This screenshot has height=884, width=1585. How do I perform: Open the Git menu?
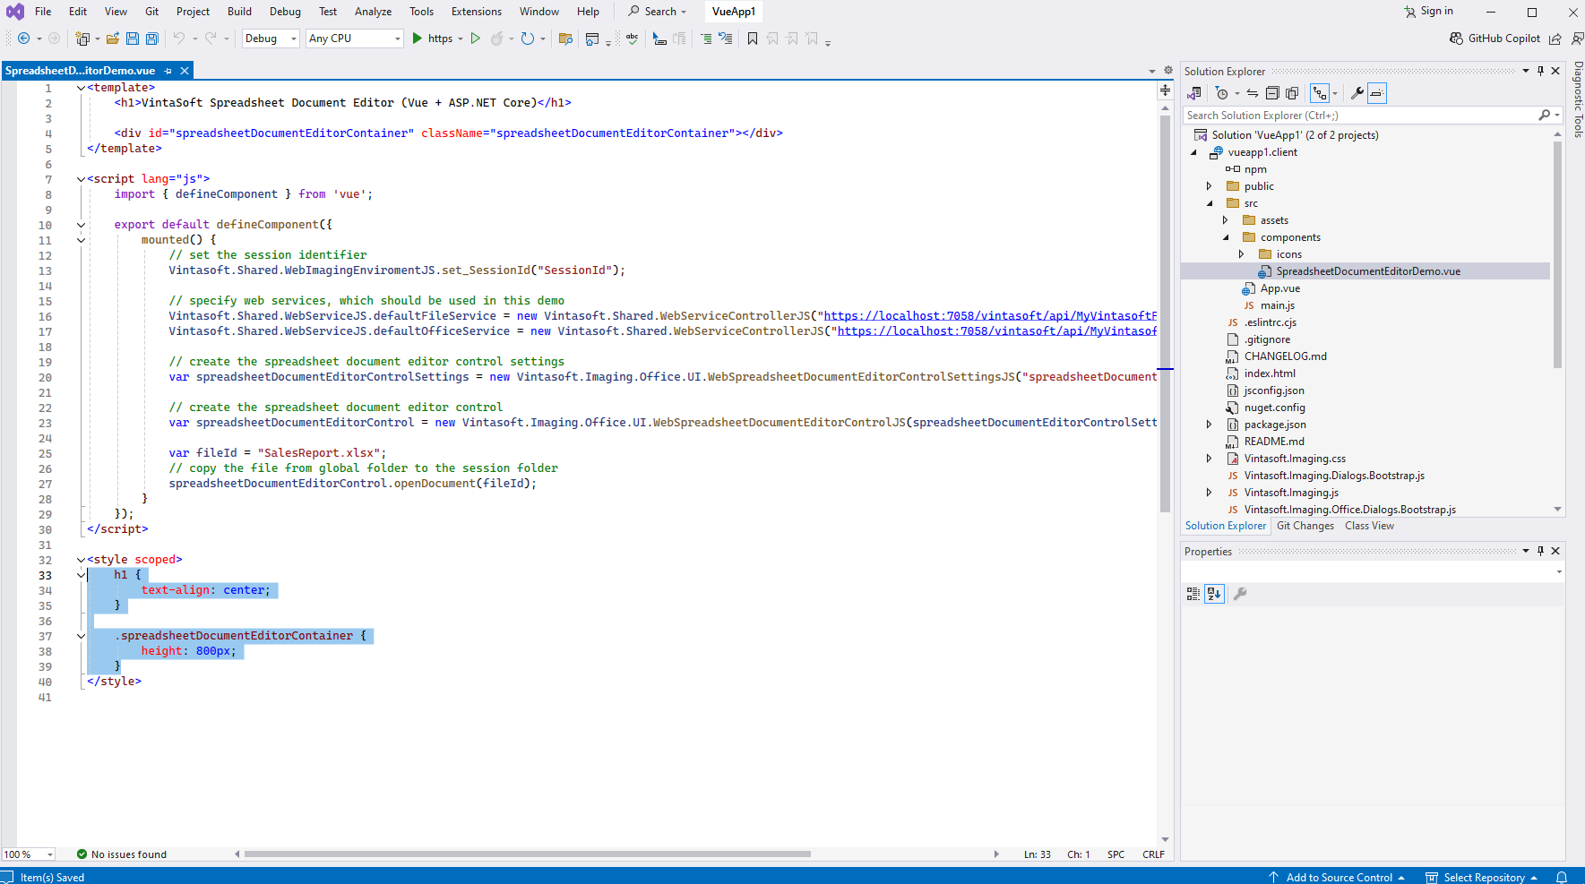(x=152, y=12)
